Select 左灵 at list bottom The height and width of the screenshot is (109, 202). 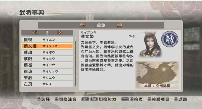[x=47, y=84]
